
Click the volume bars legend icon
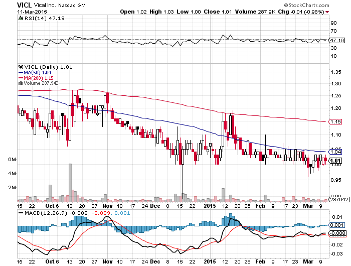coord(21,83)
